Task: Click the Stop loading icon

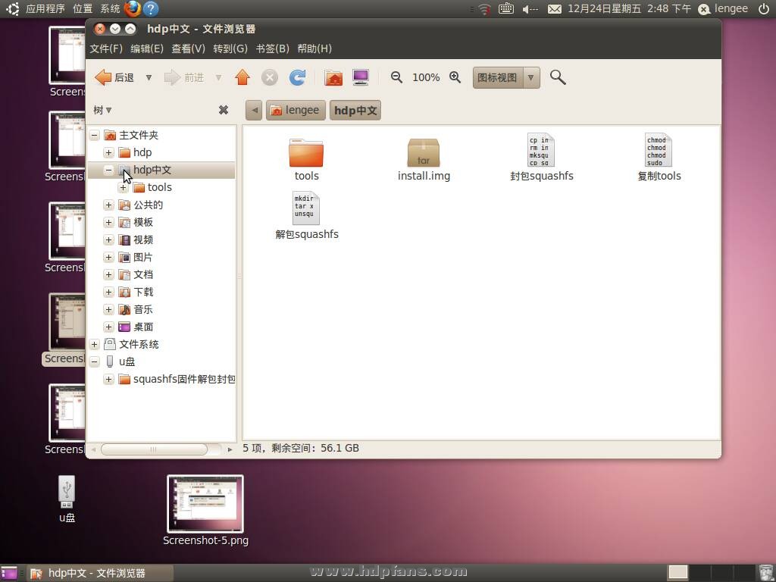Action: pyautogui.click(x=269, y=77)
